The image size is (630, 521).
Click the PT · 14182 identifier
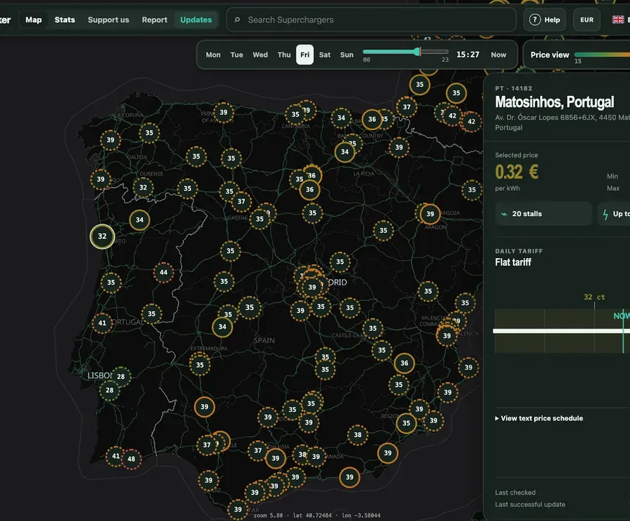click(x=514, y=88)
